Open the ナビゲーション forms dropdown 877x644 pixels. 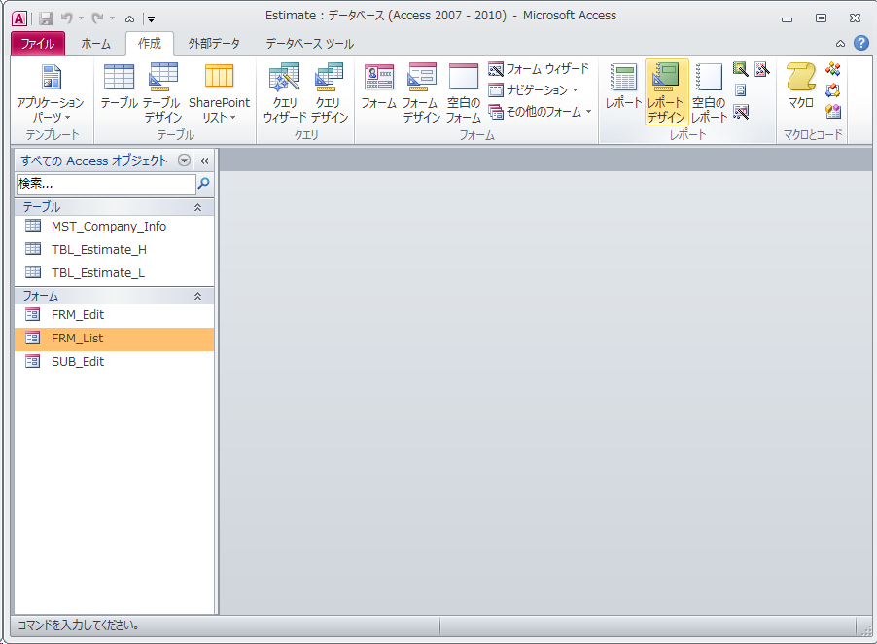(x=533, y=90)
